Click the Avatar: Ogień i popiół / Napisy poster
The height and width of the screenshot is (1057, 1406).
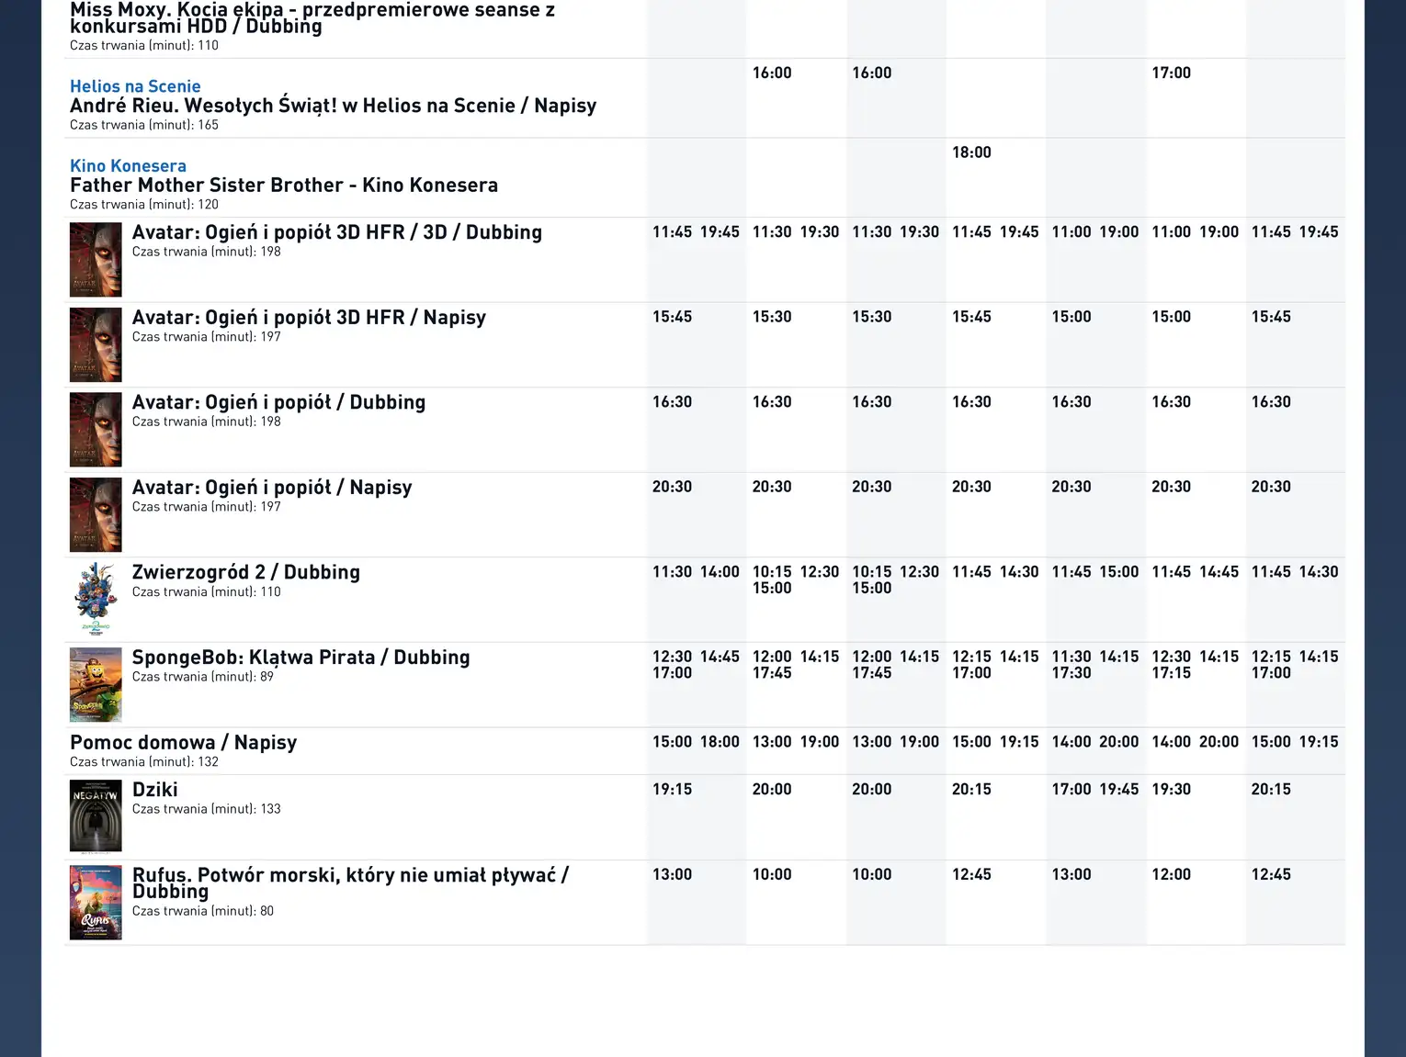pyautogui.click(x=96, y=514)
